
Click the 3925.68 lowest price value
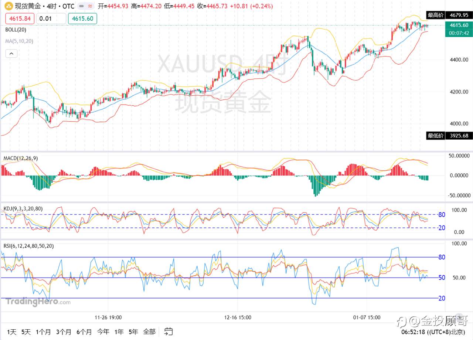pyautogui.click(x=459, y=136)
